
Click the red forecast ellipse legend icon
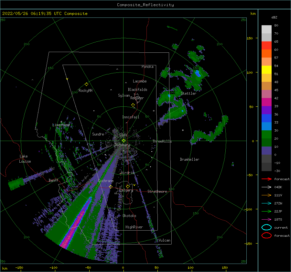tap(266, 235)
